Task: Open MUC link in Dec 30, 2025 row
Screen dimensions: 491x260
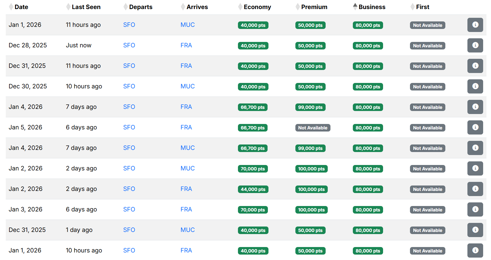Action: [187, 86]
